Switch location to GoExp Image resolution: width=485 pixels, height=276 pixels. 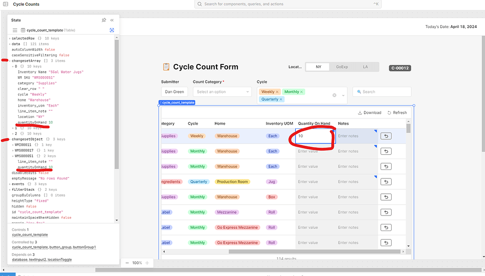(x=342, y=67)
